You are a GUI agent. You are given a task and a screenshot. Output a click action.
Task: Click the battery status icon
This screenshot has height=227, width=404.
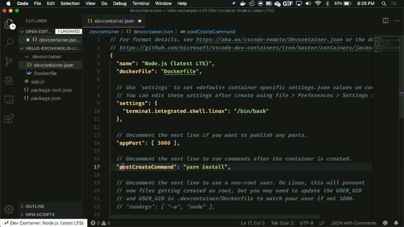pos(348,3)
